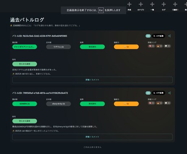
Task: Open the ログ navigation item
Action: [x=163, y=6]
